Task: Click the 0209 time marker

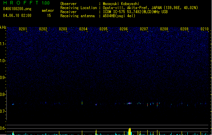Action: (x=184, y=29)
